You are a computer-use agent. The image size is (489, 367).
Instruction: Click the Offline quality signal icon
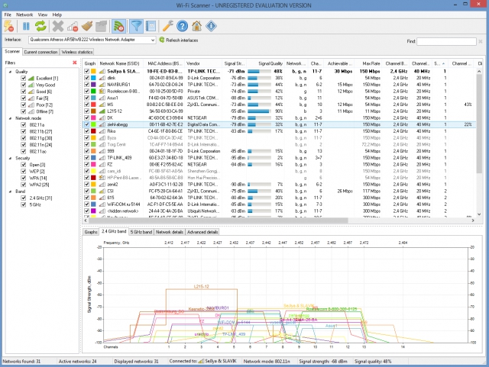(x=31, y=111)
